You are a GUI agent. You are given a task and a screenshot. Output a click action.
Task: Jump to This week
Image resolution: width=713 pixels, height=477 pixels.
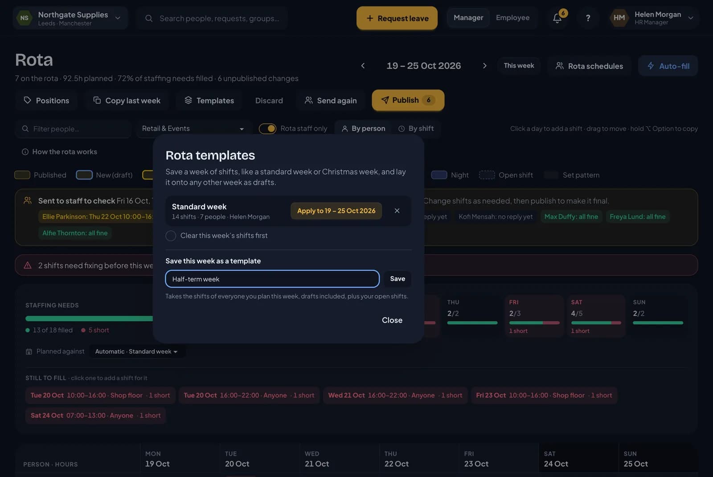click(x=519, y=65)
